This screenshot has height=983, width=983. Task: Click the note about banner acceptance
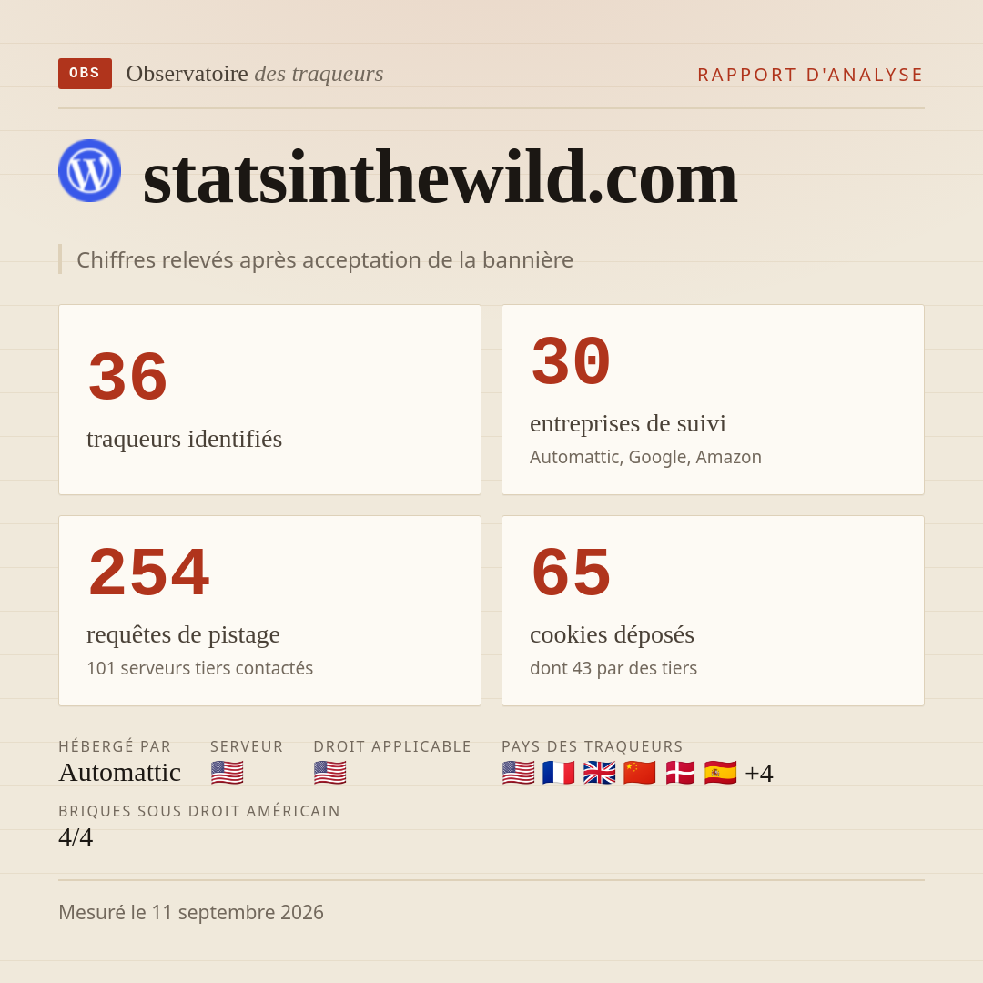coord(325,259)
